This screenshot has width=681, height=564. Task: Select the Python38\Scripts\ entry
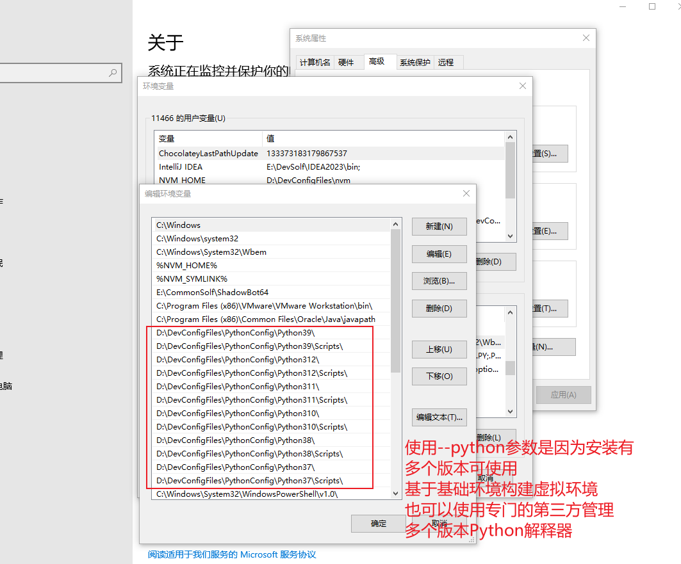click(x=272, y=454)
